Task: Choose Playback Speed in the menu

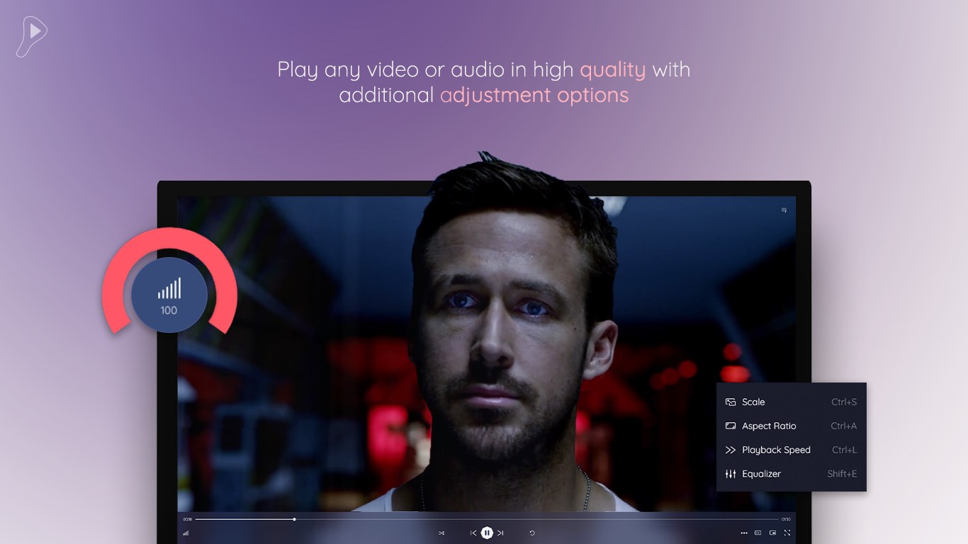Action: (792, 450)
